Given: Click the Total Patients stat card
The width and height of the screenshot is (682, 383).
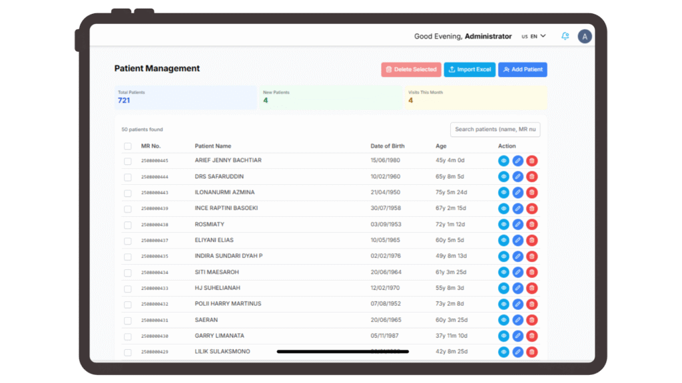Looking at the screenshot, I should pyautogui.click(x=185, y=97).
